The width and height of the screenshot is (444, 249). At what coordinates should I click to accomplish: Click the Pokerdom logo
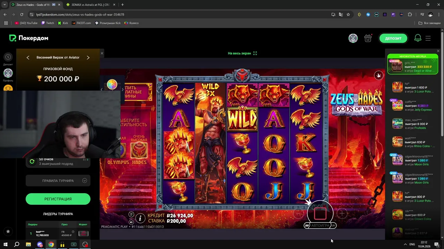click(x=28, y=38)
